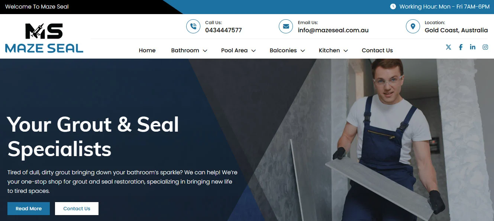Screen dimensions: 494x221
Task: Click the working hours clock icon
Action: [393, 7]
